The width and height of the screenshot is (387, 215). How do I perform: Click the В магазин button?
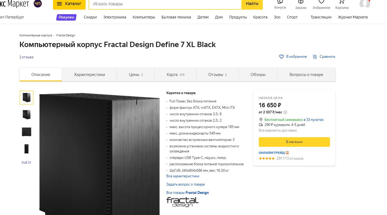[x=294, y=142]
